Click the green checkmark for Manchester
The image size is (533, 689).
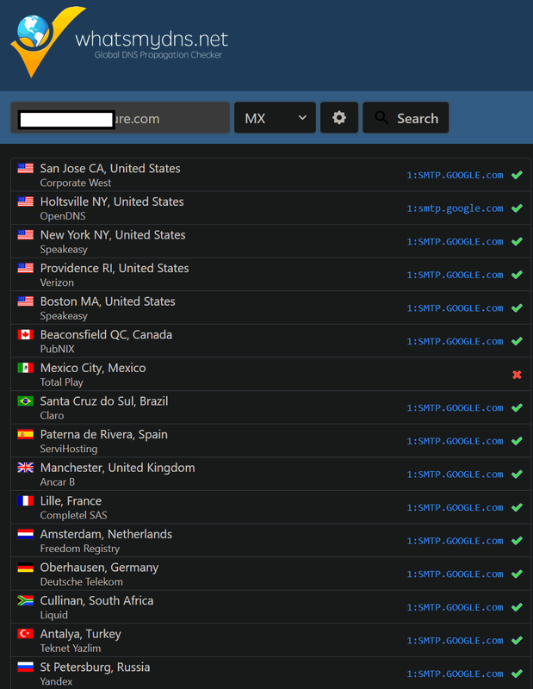tap(517, 475)
